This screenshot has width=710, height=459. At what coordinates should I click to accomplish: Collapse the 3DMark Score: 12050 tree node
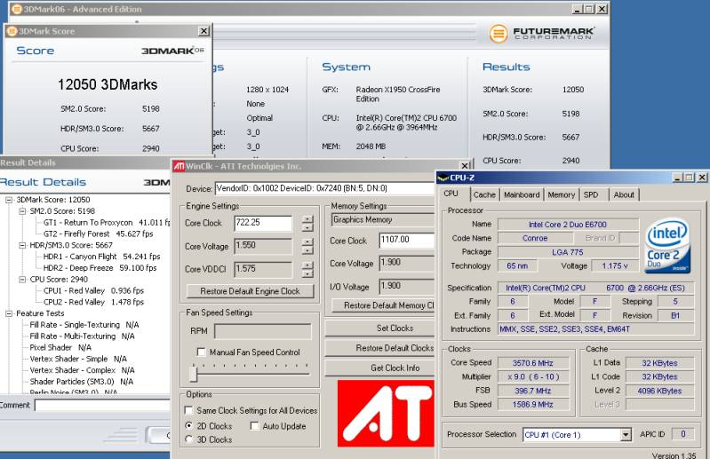click(9, 200)
